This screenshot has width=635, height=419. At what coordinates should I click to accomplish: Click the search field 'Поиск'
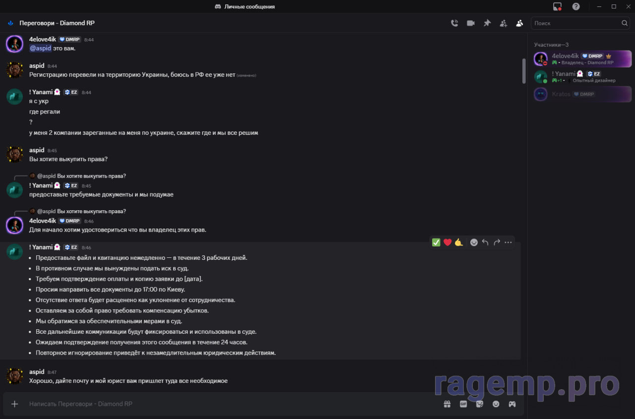point(575,23)
